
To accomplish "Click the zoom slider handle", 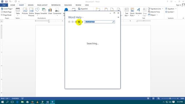I will coord(170,98).
